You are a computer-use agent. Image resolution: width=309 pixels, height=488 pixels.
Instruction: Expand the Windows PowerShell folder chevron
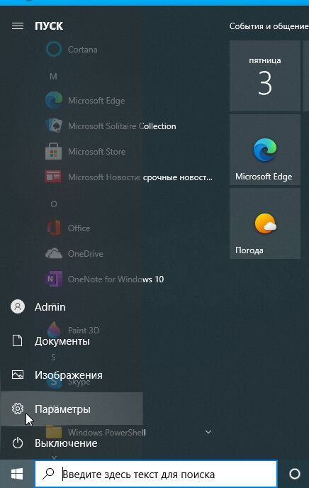(208, 432)
